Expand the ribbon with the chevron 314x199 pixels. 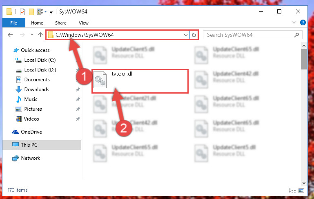[x=294, y=22]
